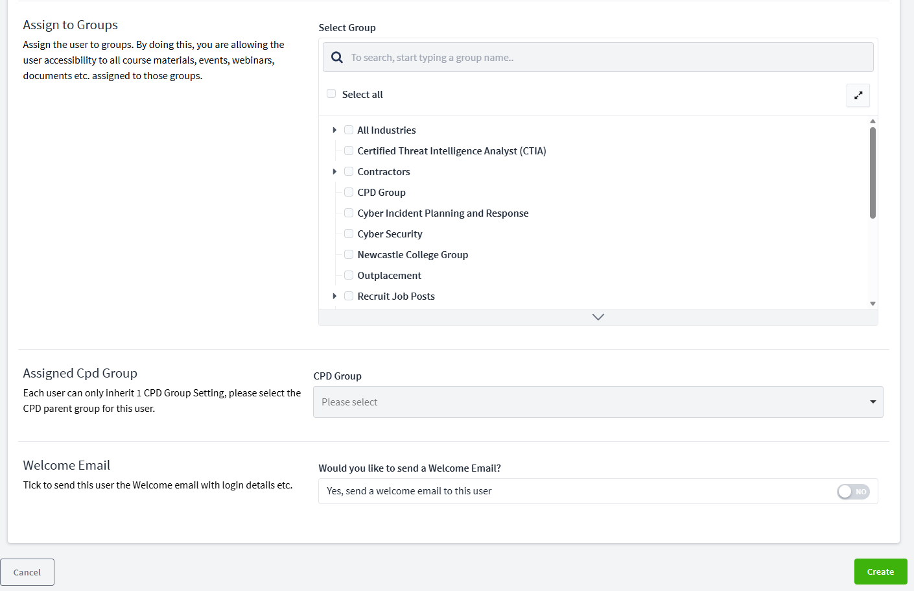Open the CPD Group dropdown

[598, 402]
